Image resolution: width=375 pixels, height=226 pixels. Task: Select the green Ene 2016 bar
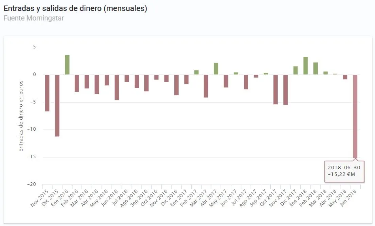[x=67, y=65]
